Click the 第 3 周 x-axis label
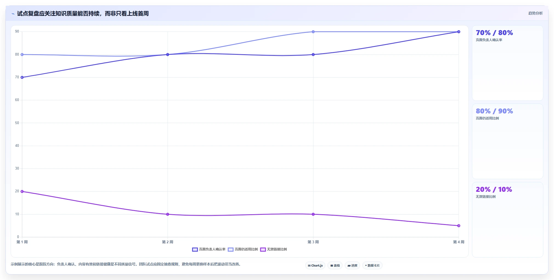Image resolution: width=554 pixels, height=280 pixels. [313, 242]
